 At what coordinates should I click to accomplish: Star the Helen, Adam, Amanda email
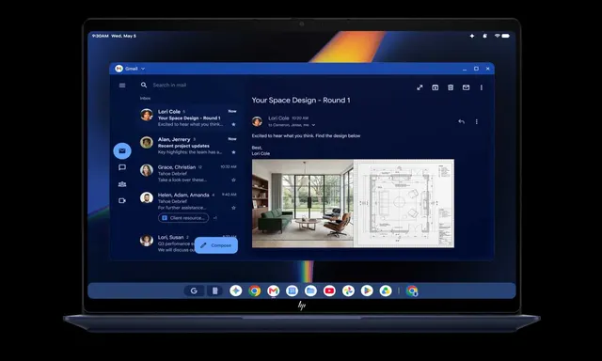tap(233, 208)
